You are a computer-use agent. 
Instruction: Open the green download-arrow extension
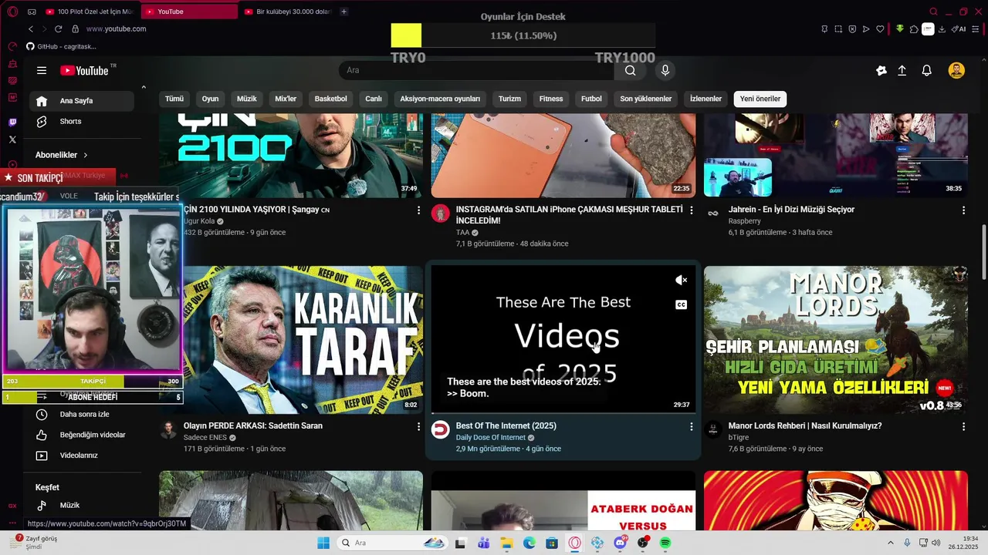899,29
